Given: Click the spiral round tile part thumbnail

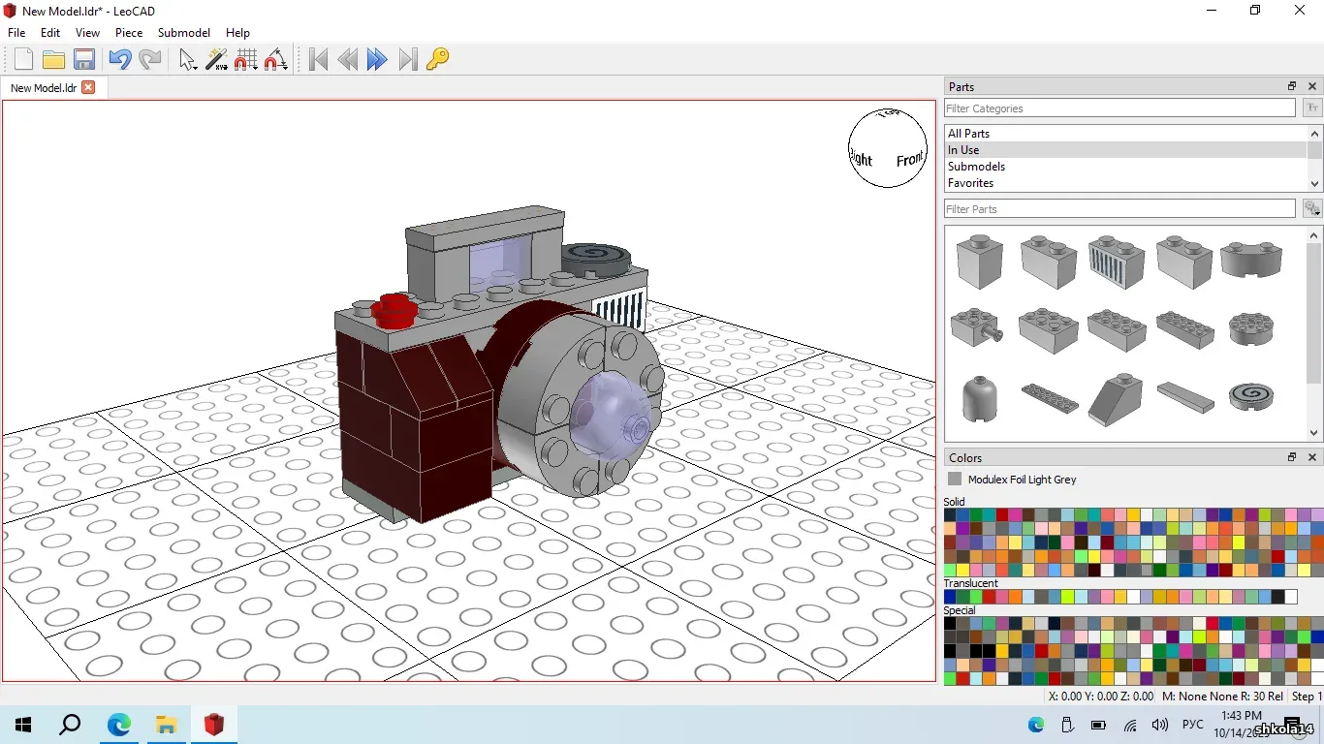Looking at the screenshot, I should tap(1250, 395).
